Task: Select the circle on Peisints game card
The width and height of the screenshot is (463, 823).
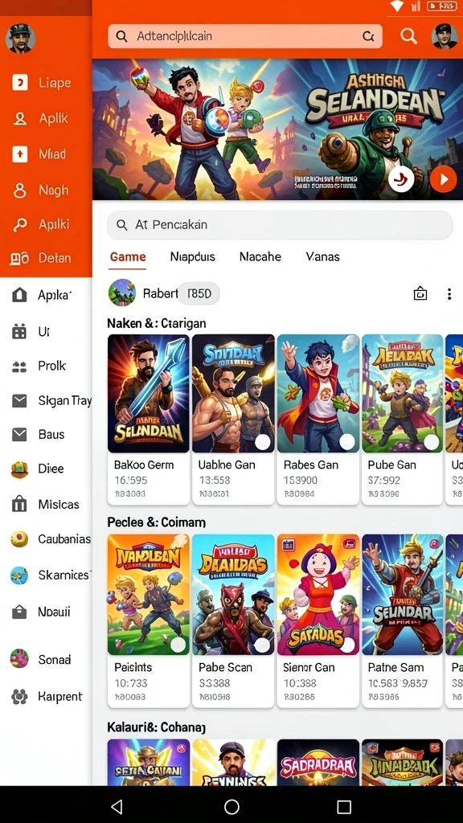Action: click(178, 645)
